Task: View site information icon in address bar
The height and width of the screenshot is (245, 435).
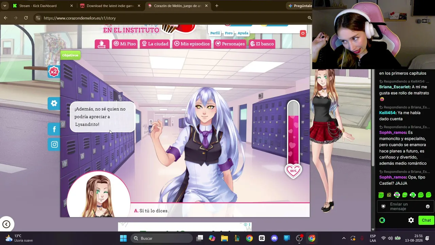Action: pyautogui.click(x=38, y=18)
